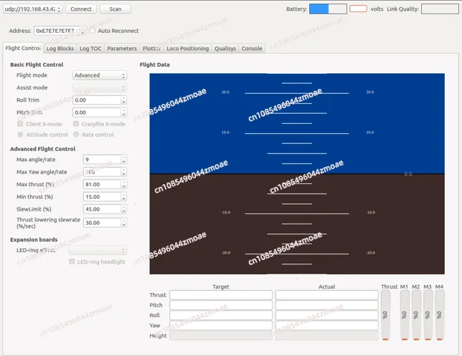Click the Max angle/rate input field
462x356 pixels.
[x=101, y=160]
